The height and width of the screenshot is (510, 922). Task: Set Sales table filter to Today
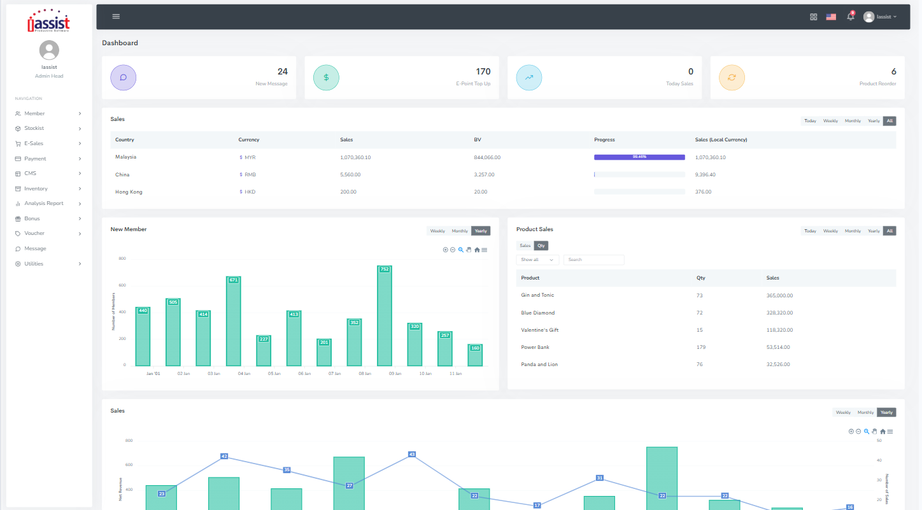tap(810, 121)
